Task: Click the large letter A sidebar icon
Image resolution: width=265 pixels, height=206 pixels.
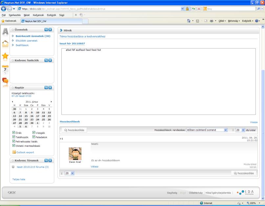Action: pyautogui.click(x=5, y=32)
